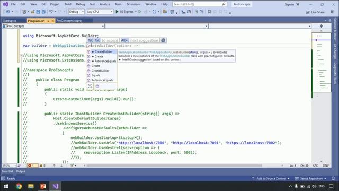Open the Edit menu

(x=23, y=4)
